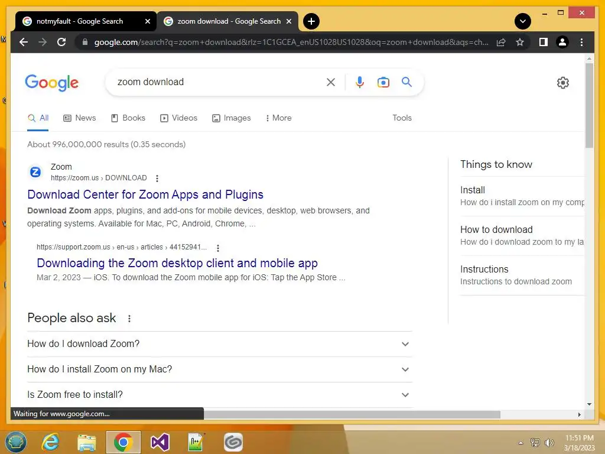The image size is (605, 454).
Task: Open the network tray icon
Action: click(x=535, y=443)
